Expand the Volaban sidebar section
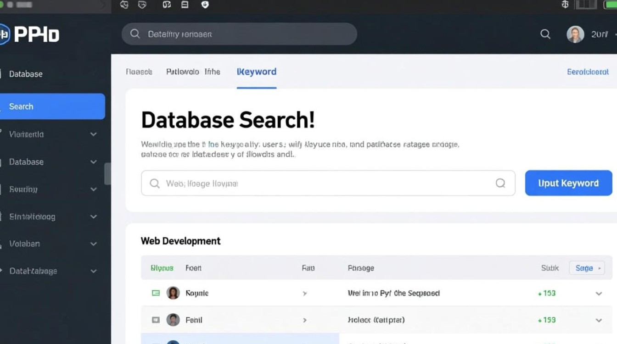The height and width of the screenshot is (344, 617). [x=94, y=244]
